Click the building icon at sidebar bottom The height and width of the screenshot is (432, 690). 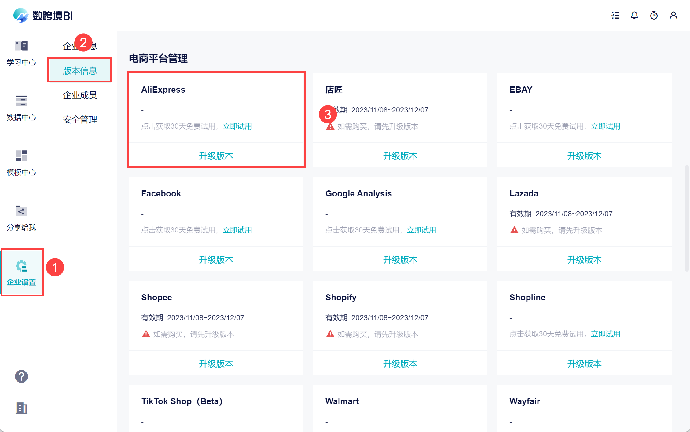coord(21,408)
